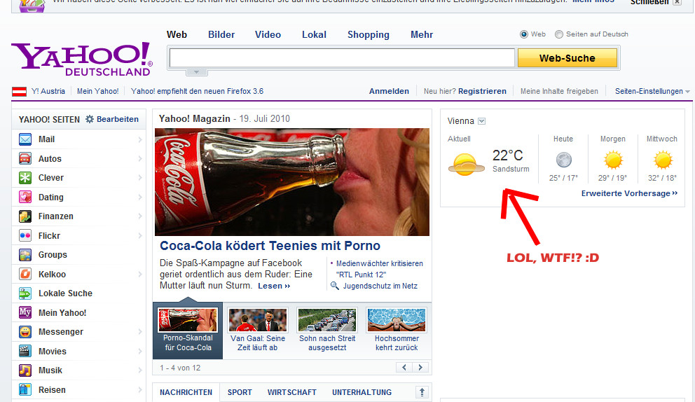Click the magnifier icon beside Jugendschutz im Netz
This screenshot has width=695, height=402.
pyautogui.click(x=335, y=286)
